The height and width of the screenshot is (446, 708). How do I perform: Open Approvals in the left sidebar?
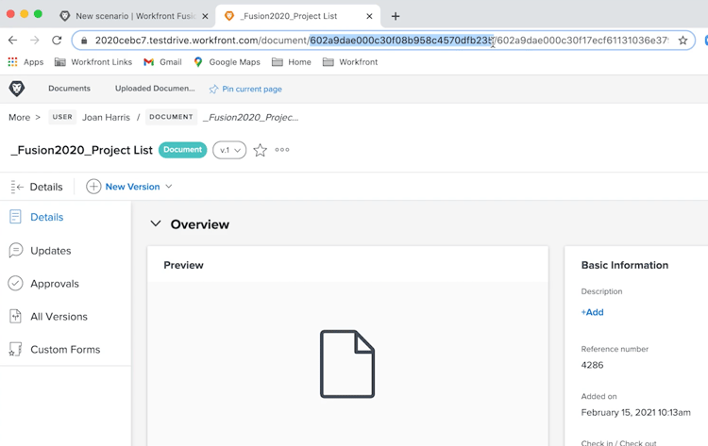(55, 284)
